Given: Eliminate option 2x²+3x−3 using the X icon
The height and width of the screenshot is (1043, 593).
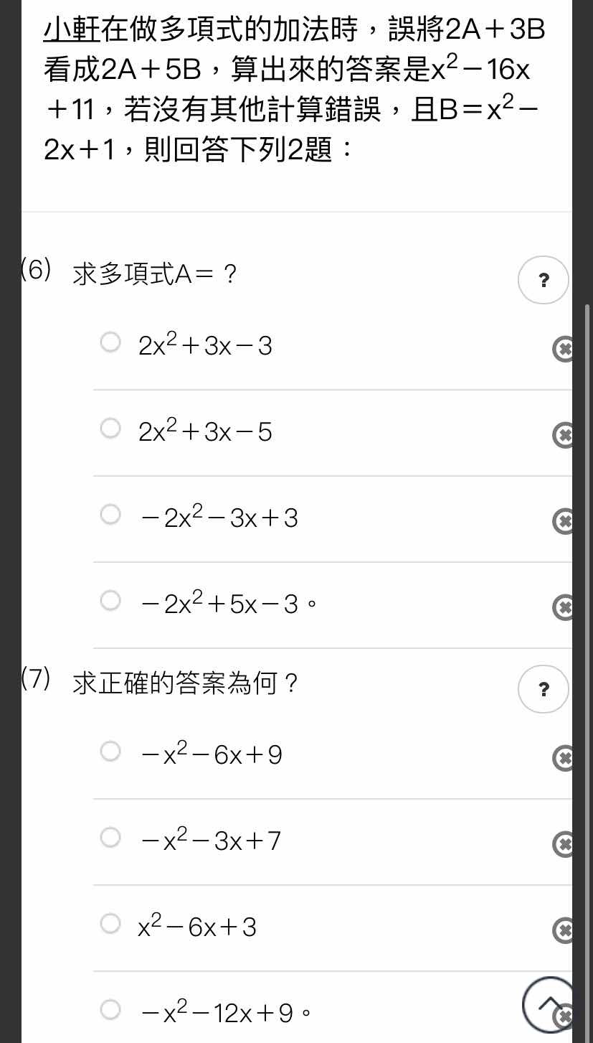Looking at the screenshot, I should [x=564, y=349].
